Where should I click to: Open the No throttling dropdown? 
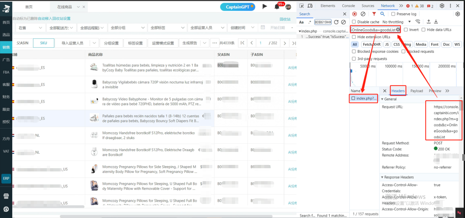click(x=397, y=22)
